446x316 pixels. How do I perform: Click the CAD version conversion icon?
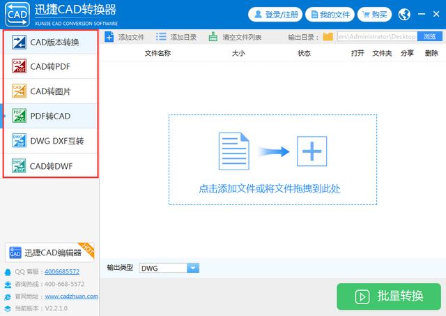click(x=20, y=42)
